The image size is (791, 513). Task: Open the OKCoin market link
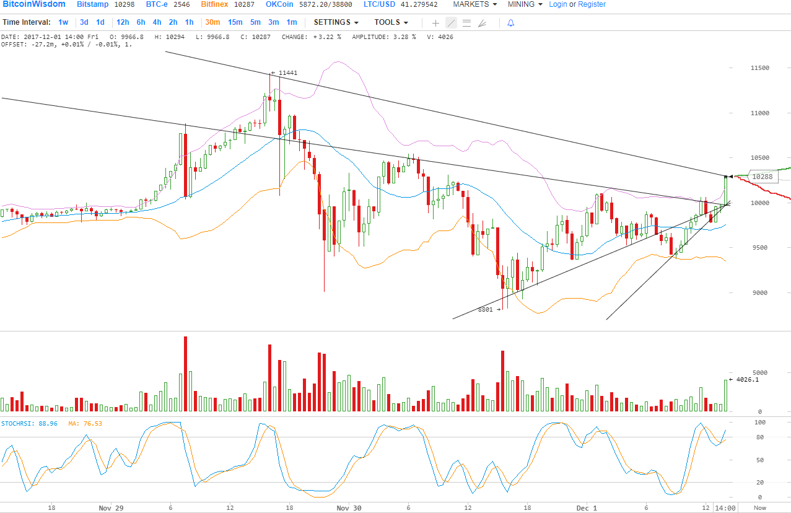pyautogui.click(x=280, y=4)
